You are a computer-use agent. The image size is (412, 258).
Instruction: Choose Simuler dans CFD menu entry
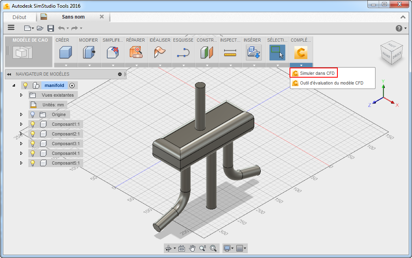(x=314, y=73)
